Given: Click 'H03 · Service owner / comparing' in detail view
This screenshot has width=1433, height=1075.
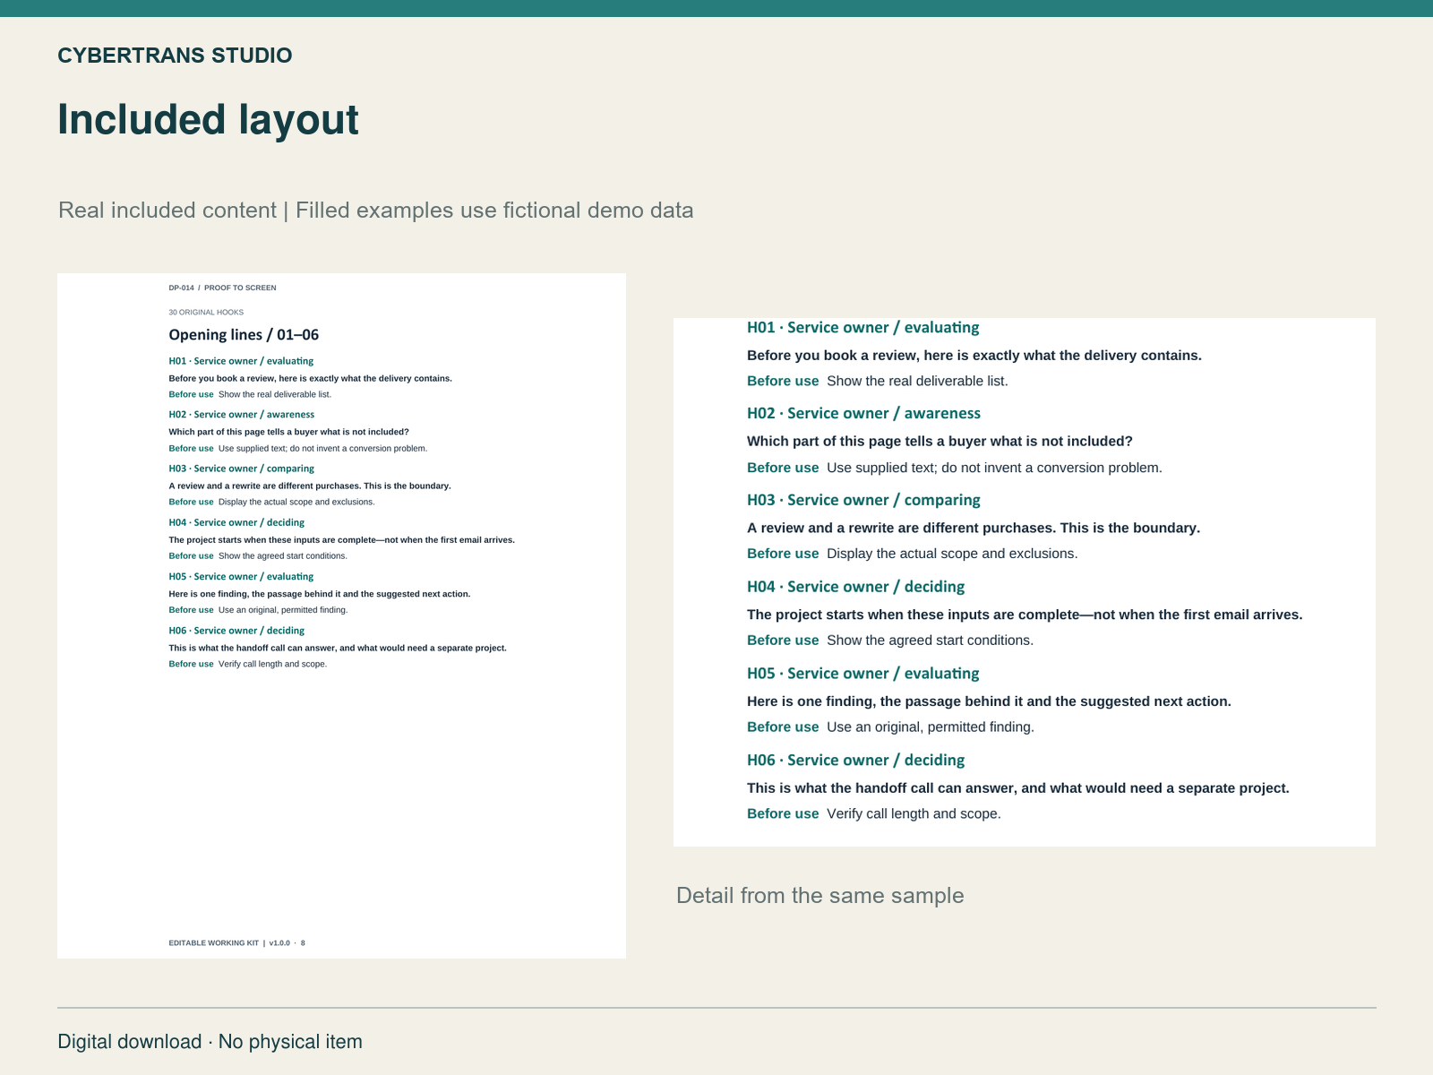Looking at the screenshot, I should 863,501.
